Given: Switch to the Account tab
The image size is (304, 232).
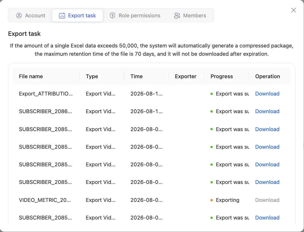Looking at the screenshot, I should [x=31, y=15].
